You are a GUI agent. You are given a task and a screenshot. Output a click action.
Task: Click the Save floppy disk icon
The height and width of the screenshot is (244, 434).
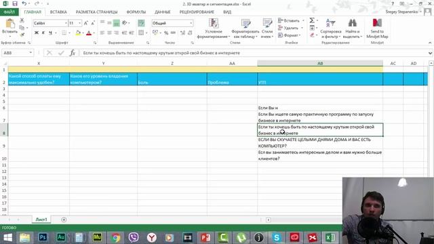pos(15,4)
